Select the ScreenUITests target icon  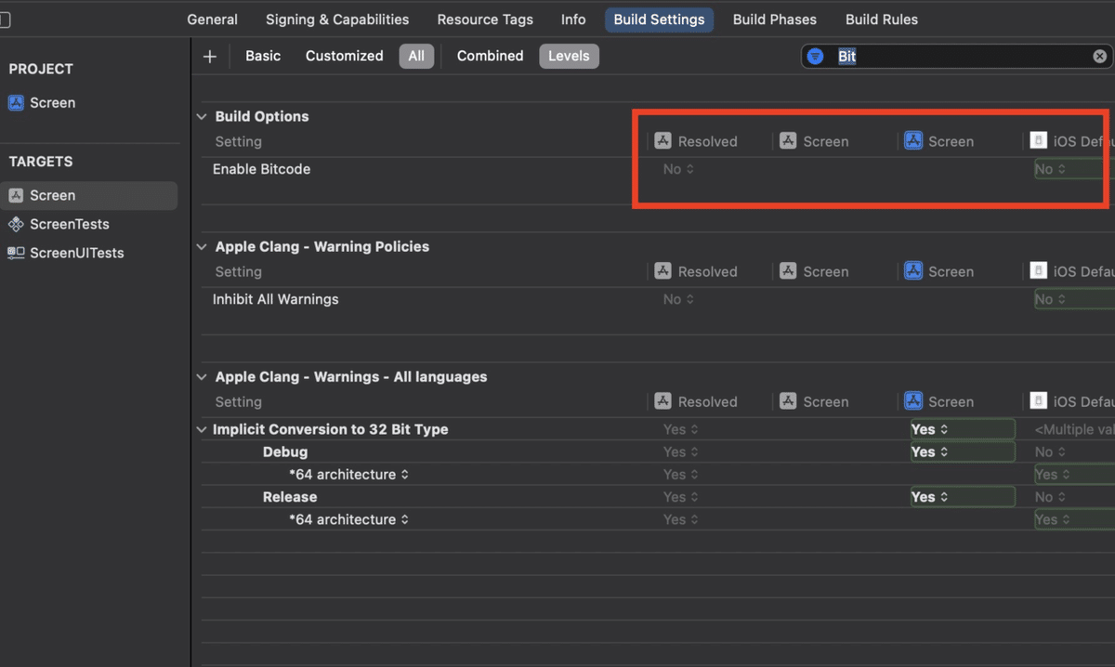coord(16,253)
